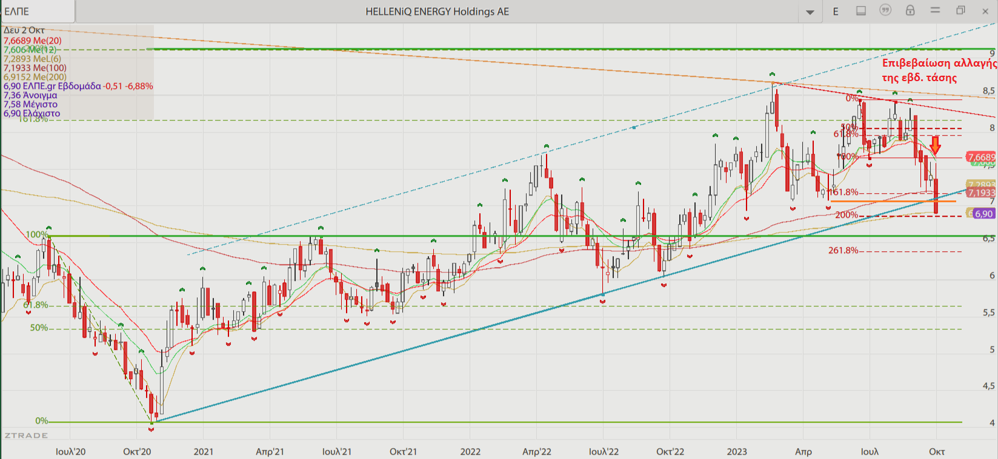Click the 'E' period selector icon
The width and height of the screenshot is (998, 459).
[836, 12]
